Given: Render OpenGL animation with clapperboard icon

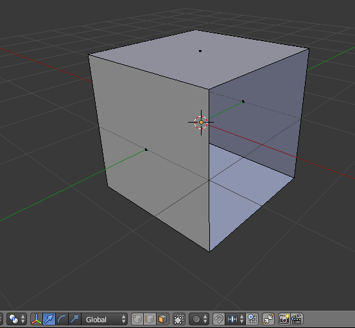Looking at the screenshot, I should (297, 319).
